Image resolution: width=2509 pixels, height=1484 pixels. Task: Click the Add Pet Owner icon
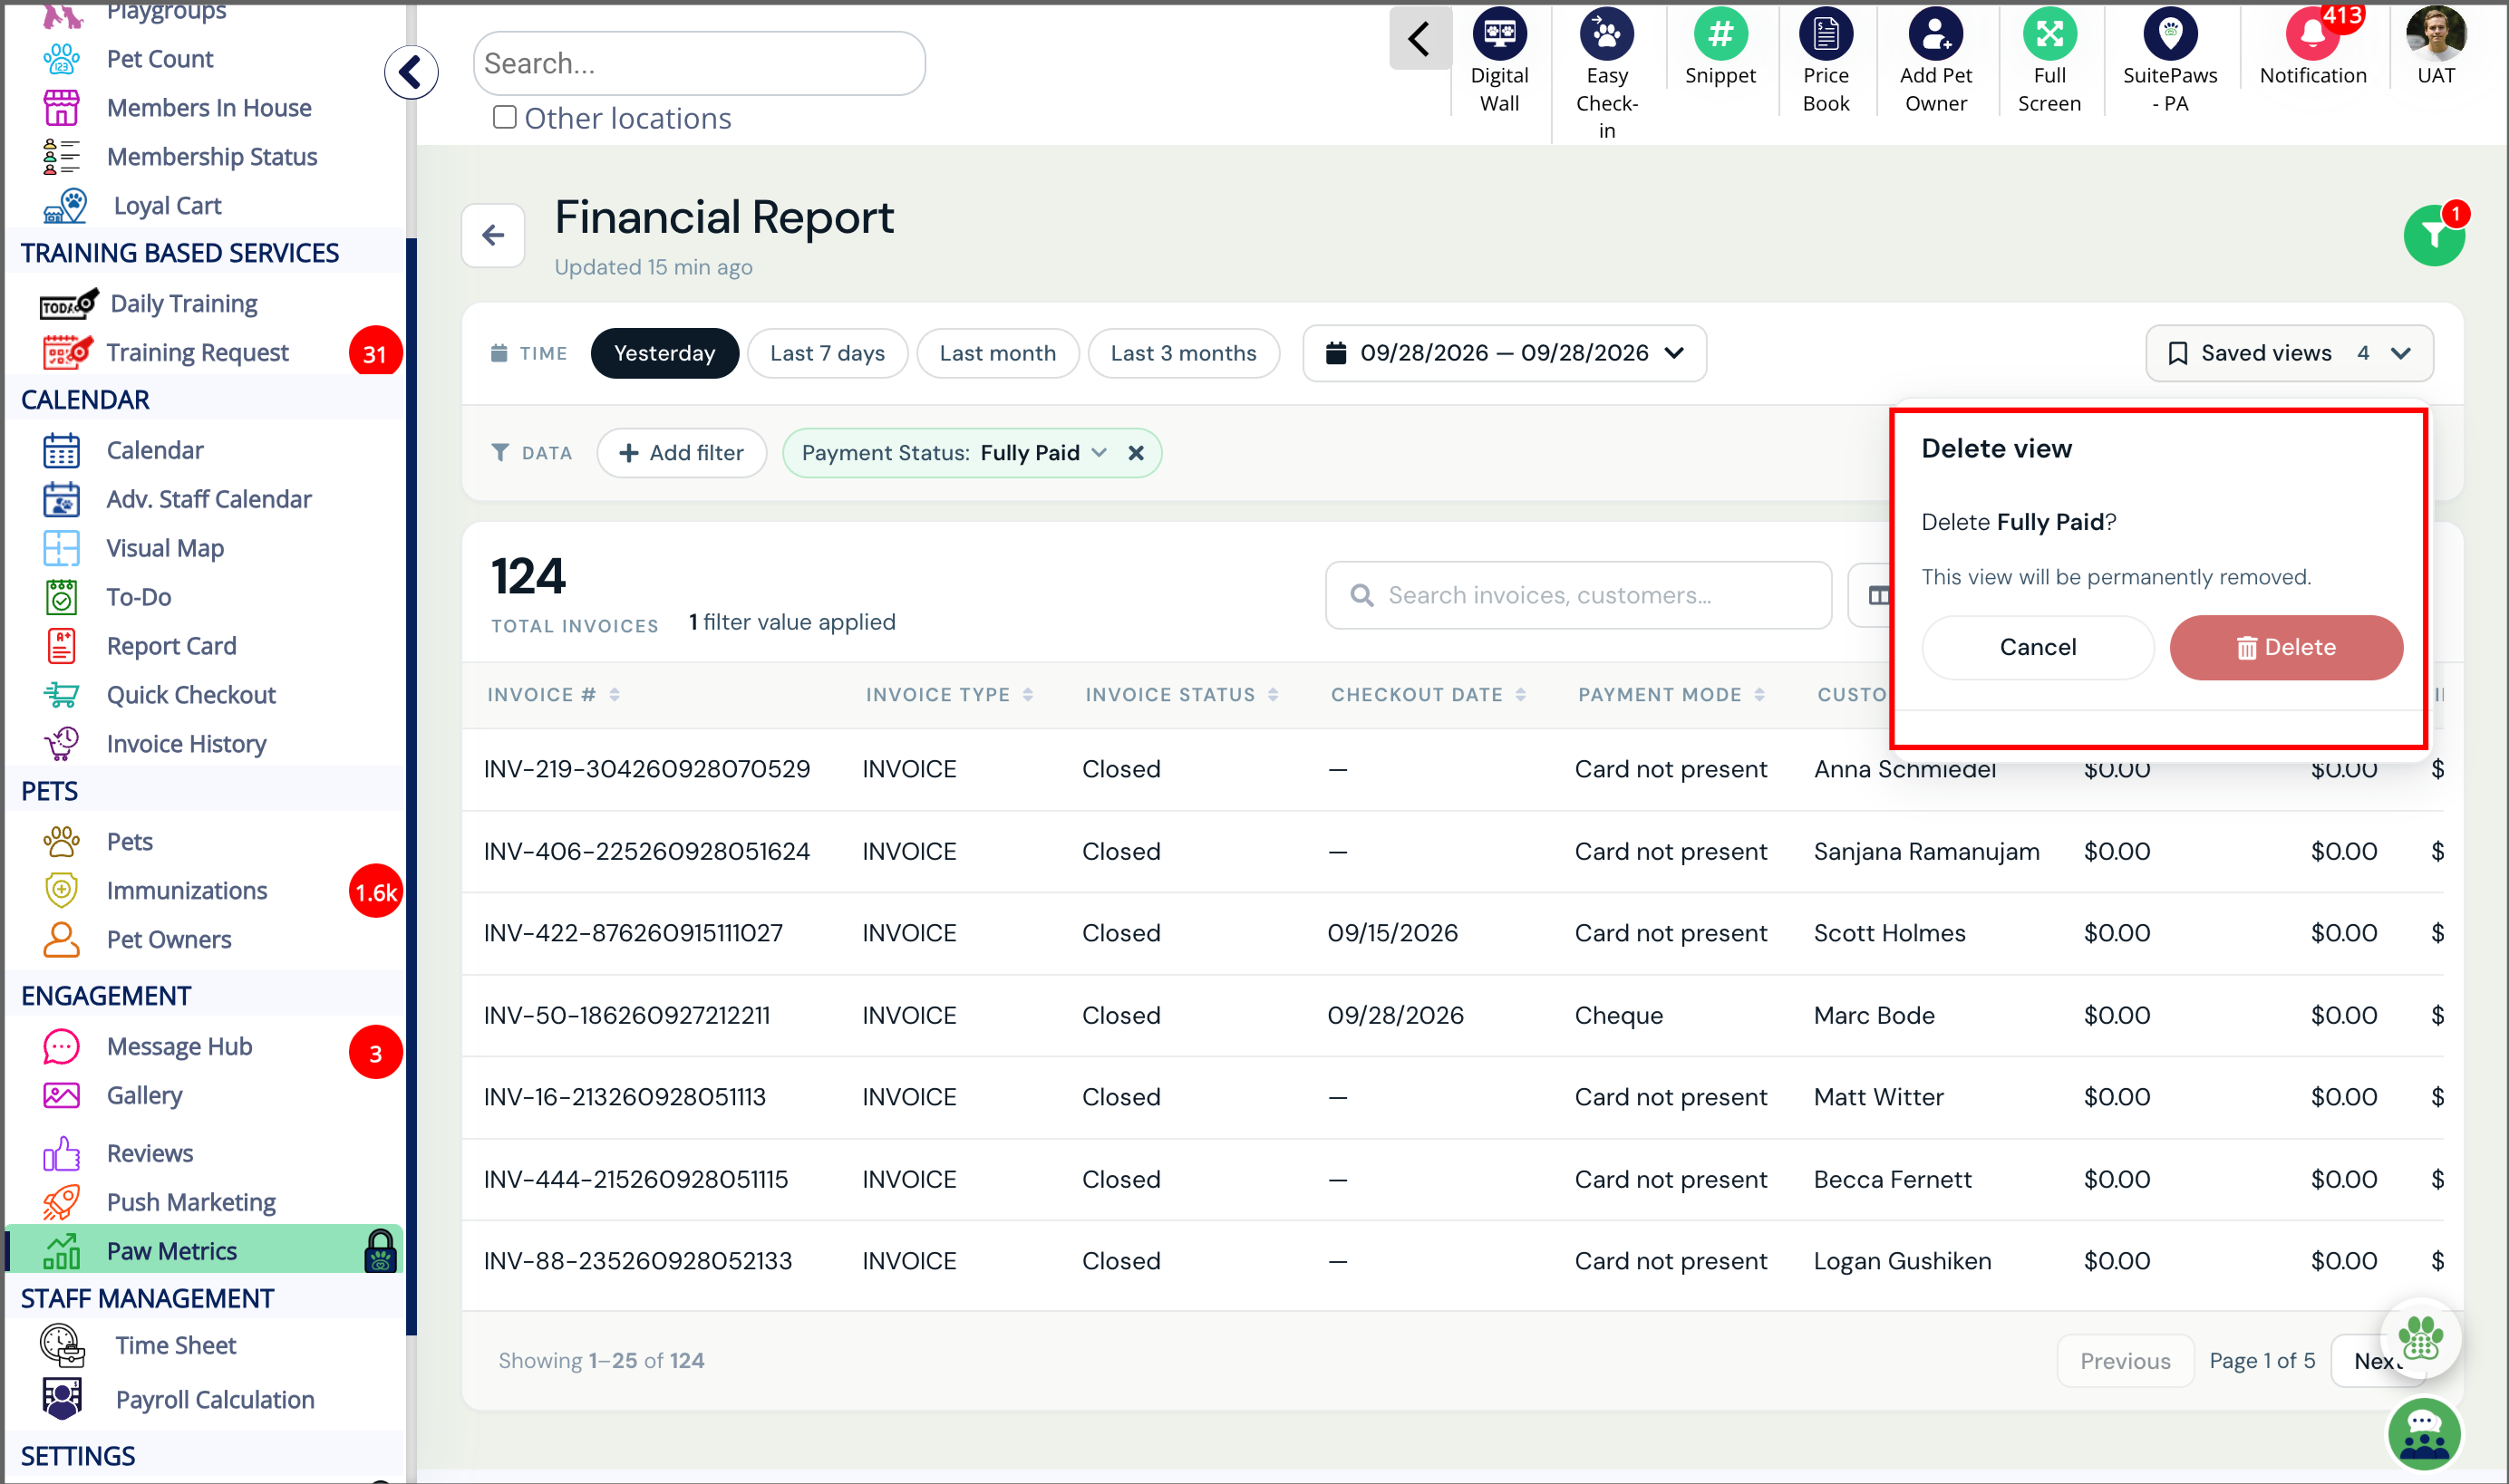point(1934,34)
